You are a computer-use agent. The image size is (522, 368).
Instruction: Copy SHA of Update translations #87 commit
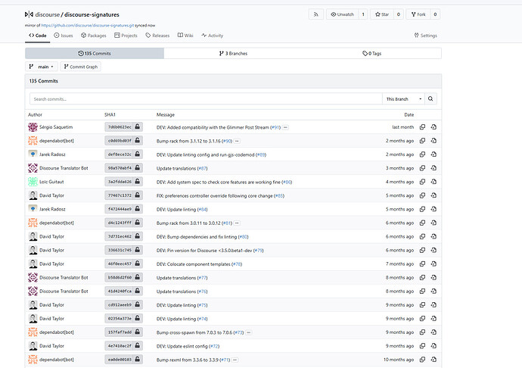(x=422, y=168)
